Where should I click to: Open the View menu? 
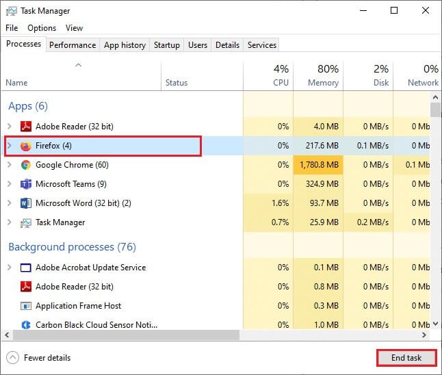[x=74, y=28]
